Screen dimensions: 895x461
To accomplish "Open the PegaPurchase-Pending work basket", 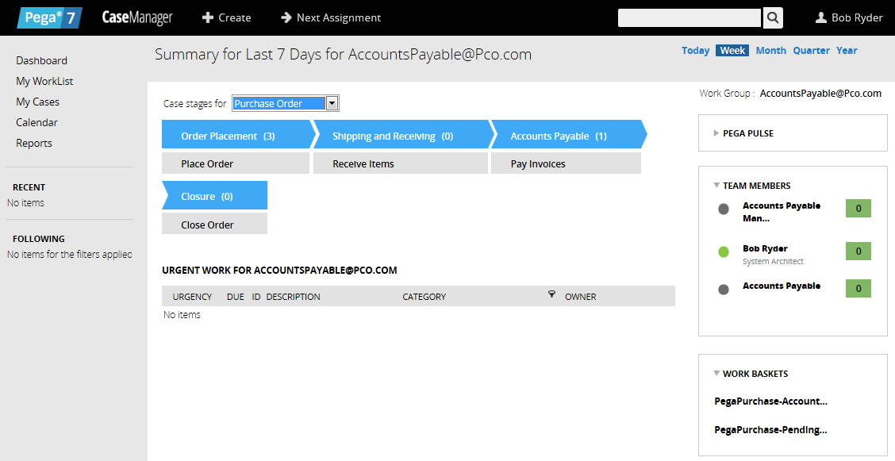I will coord(770,430).
